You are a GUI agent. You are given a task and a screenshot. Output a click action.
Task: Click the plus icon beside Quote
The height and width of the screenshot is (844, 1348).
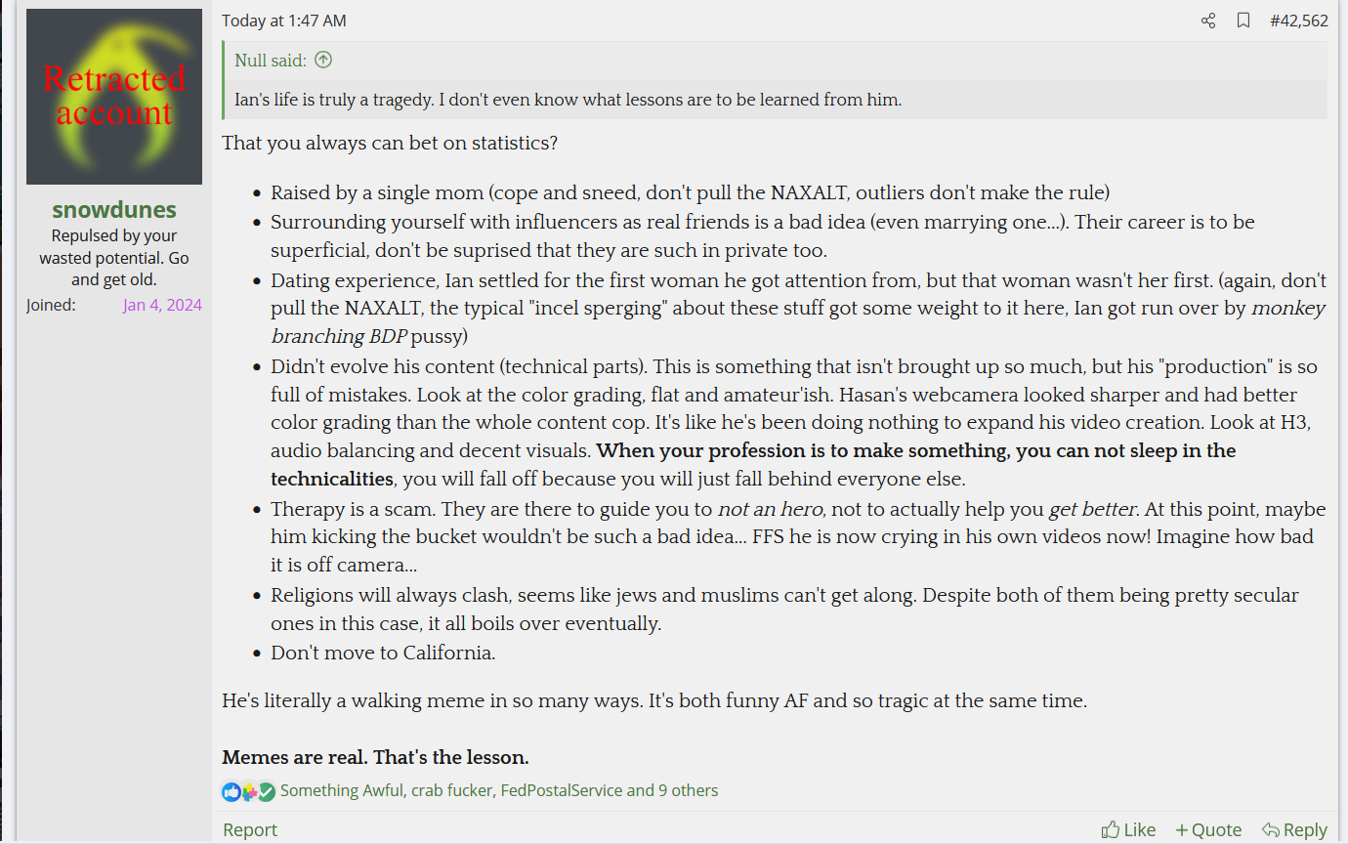click(x=1182, y=830)
